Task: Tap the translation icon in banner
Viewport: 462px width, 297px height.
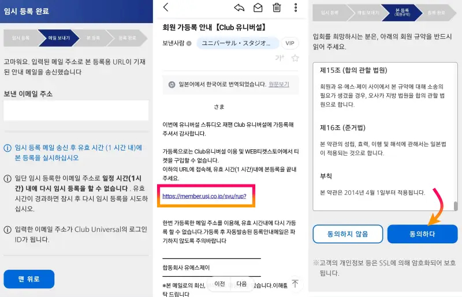Action: click(172, 85)
